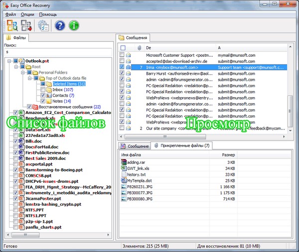Collapse the Outlook.pst tree node
This screenshot has width=299, height=252.
click(x=10, y=61)
